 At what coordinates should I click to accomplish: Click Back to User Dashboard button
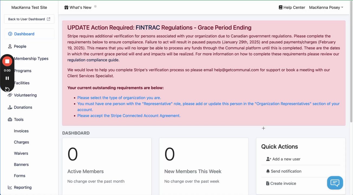(x=29, y=19)
